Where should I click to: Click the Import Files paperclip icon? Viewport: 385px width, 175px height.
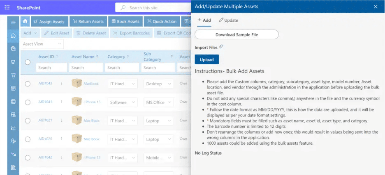[x=221, y=47]
